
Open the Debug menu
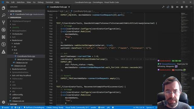(x=40, y=2)
